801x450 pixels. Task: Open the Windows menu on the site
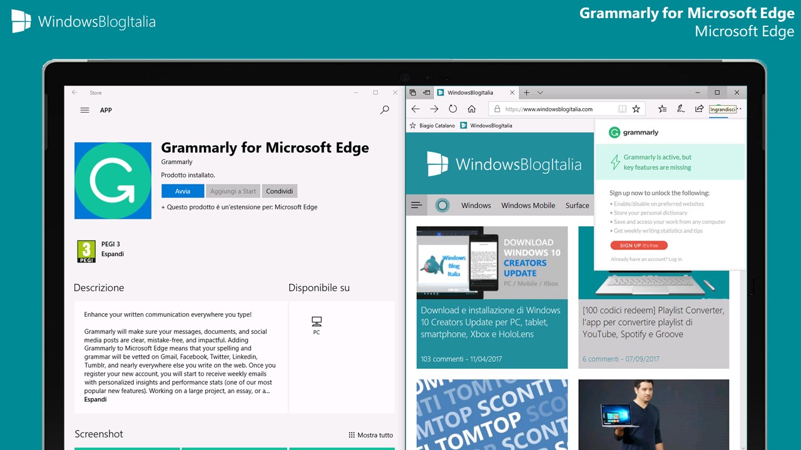[x=476, y=205]
